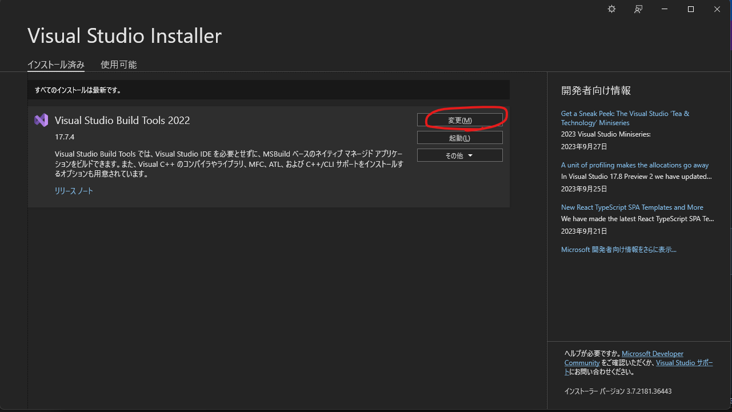Image resolution: width=732 pixels, height=412 pixels.
Task: Close the Visual Studio Installer window
Action: pyautogui.click(x=717, y=9)
